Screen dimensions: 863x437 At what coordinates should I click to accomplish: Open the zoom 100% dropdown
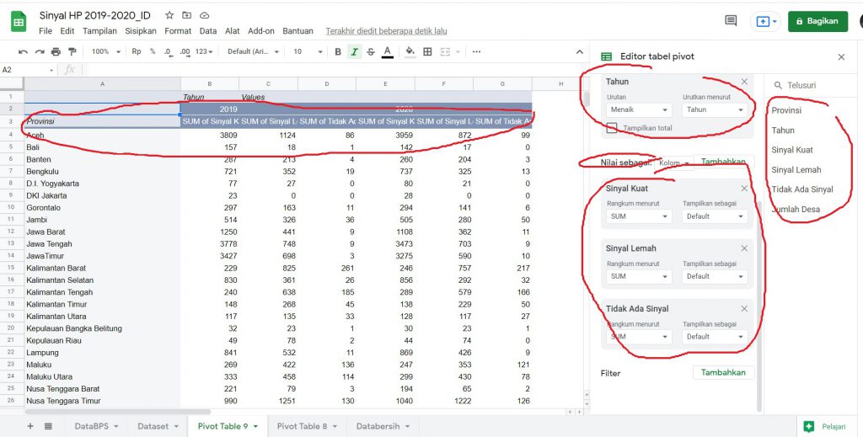[106, 51]
